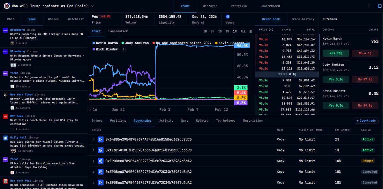Click the Bloomberg logo on the EM podcast story
383x189 pixels.
[5, 30]
